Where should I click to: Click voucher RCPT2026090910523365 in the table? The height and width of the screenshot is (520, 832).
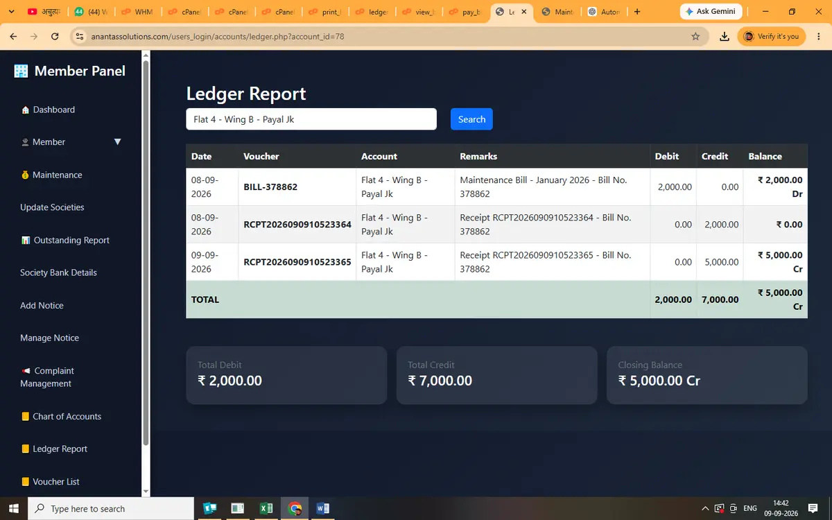pos(297,262)
